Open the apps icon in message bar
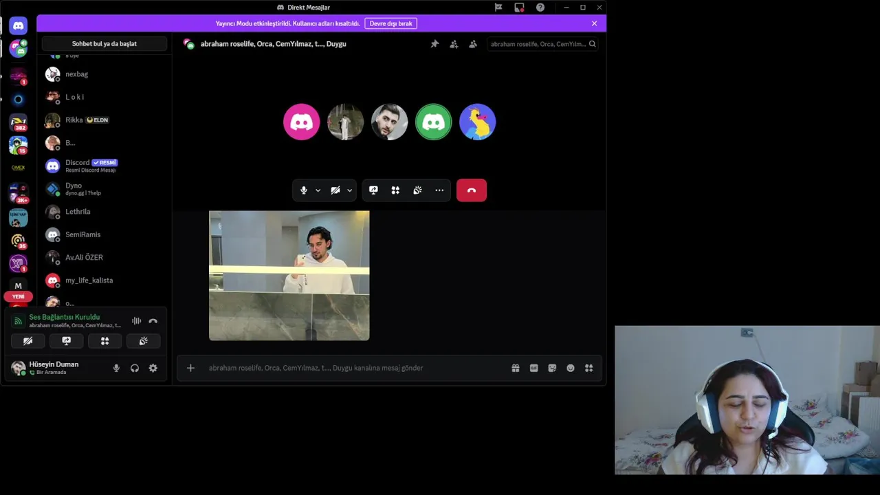The height and width of the screenshot is (495, 880). [x=588, y=368]
